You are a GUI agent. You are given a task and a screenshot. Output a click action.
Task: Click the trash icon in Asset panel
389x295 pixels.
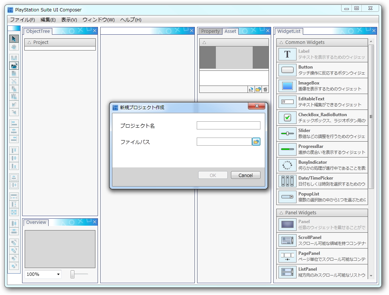coord(265,89)
